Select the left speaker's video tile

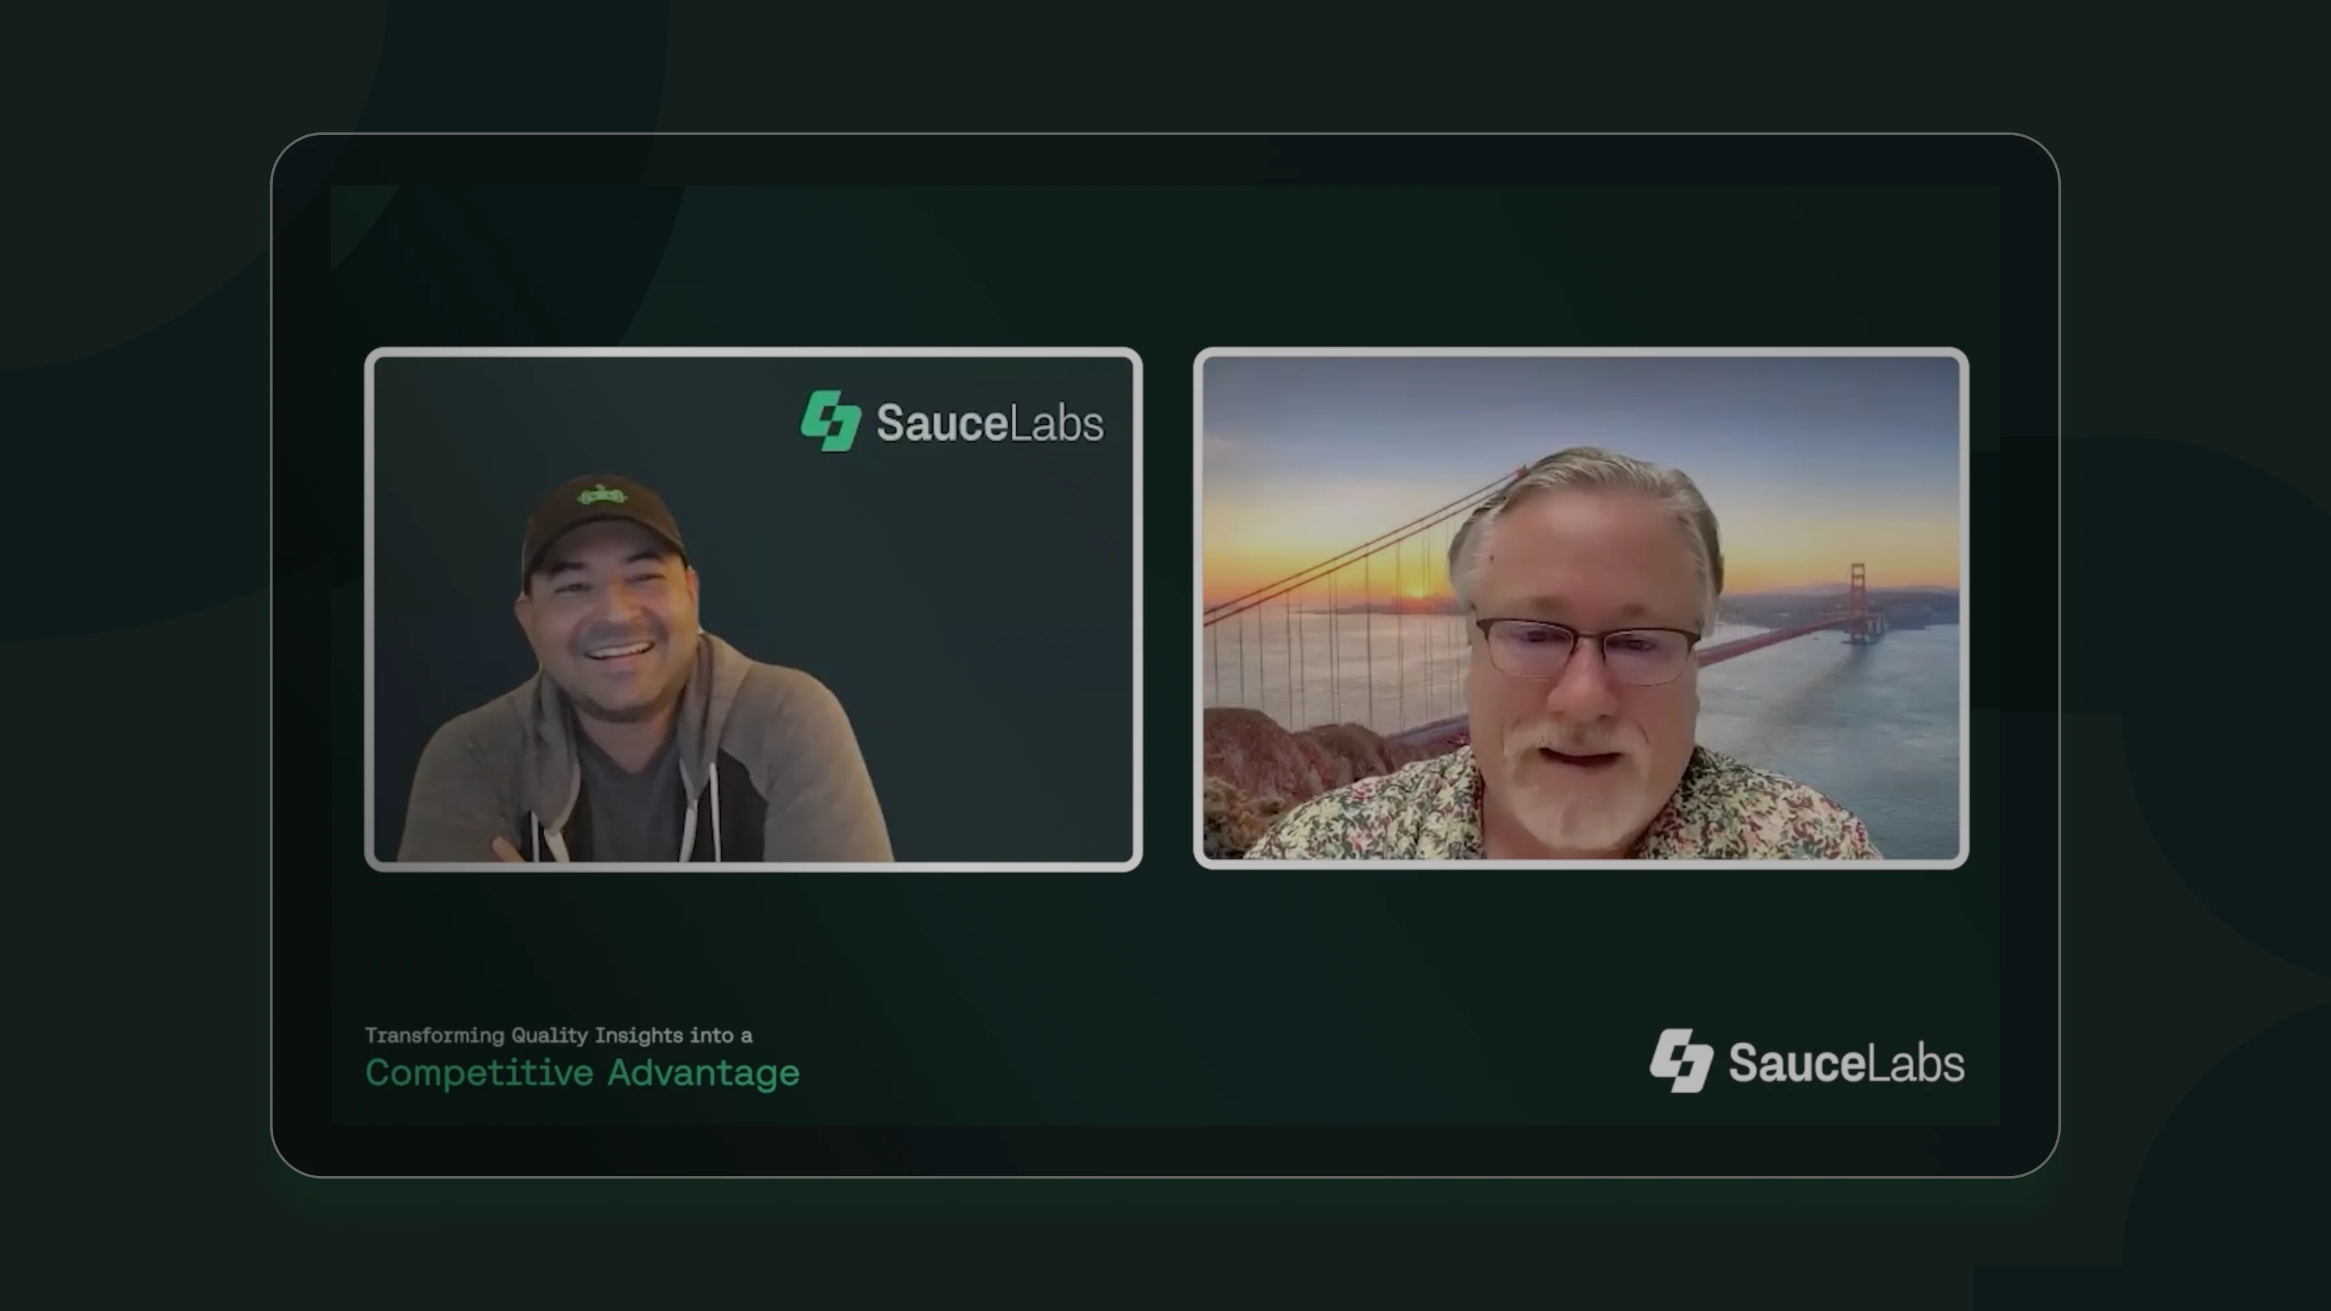(x=753, y=608)
